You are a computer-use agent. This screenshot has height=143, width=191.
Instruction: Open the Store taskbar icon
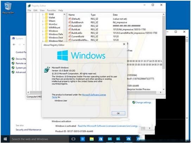pos(101,139)
